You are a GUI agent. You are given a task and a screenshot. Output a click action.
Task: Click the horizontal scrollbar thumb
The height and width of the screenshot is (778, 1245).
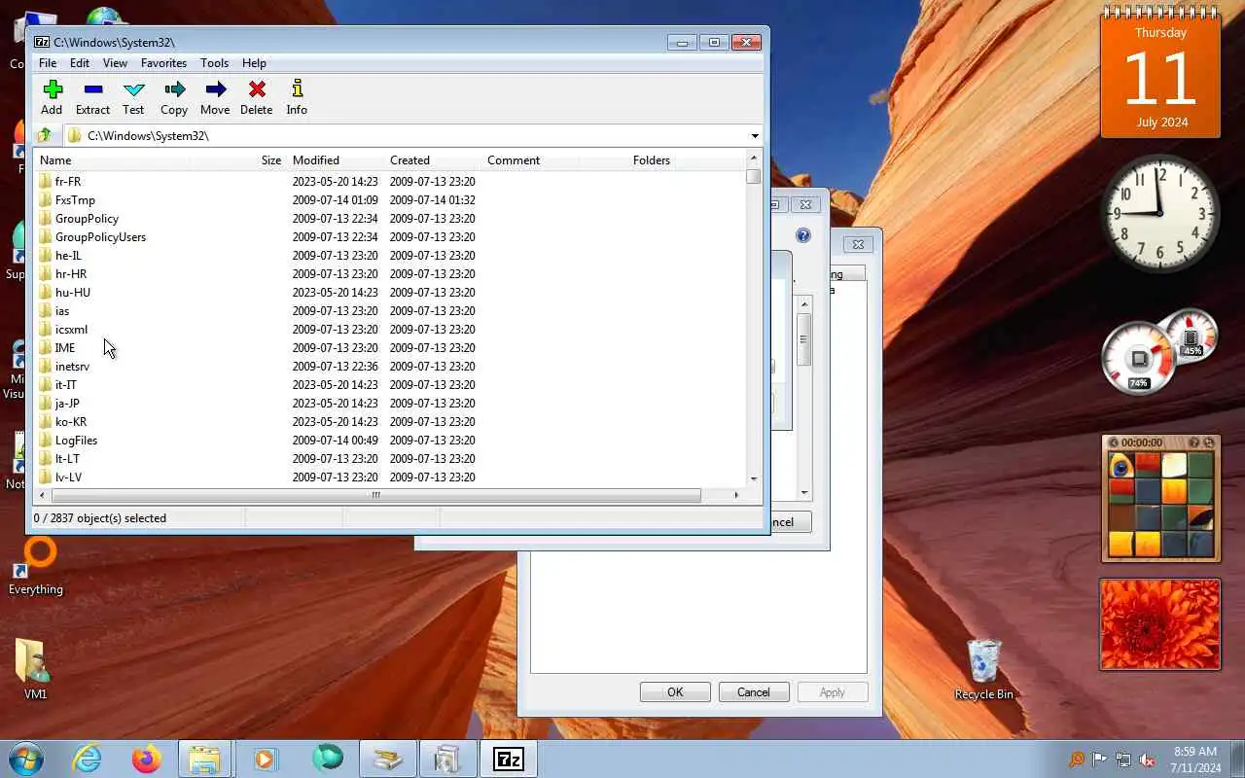375,495
